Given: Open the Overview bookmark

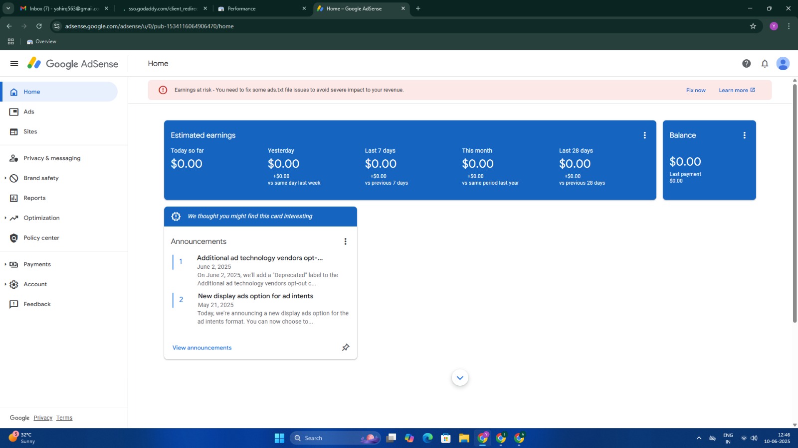Looking at the screenshot, I should (x=41, y=42).
